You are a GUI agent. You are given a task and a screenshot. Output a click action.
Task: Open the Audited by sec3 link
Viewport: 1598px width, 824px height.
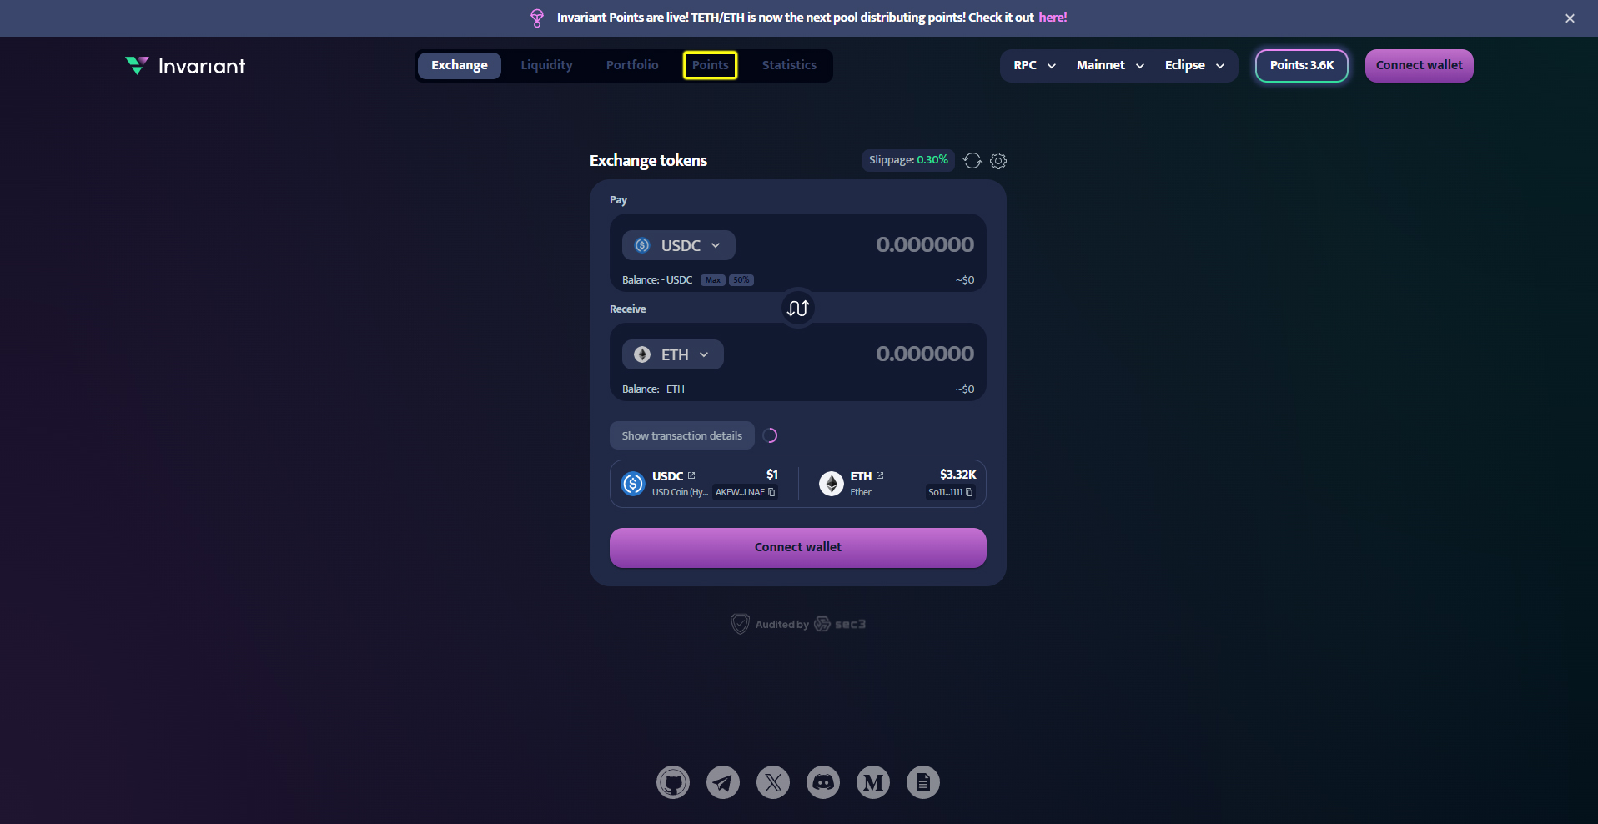(798, 624)
